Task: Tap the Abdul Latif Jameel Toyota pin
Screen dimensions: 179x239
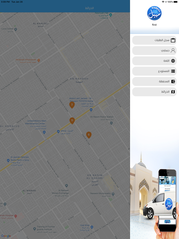Action: tap(91, 110)
